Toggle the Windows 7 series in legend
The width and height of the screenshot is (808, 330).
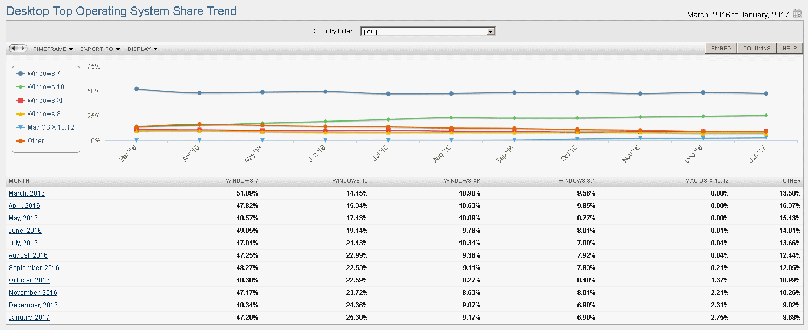pyautogui.click(x=39, y=73)
